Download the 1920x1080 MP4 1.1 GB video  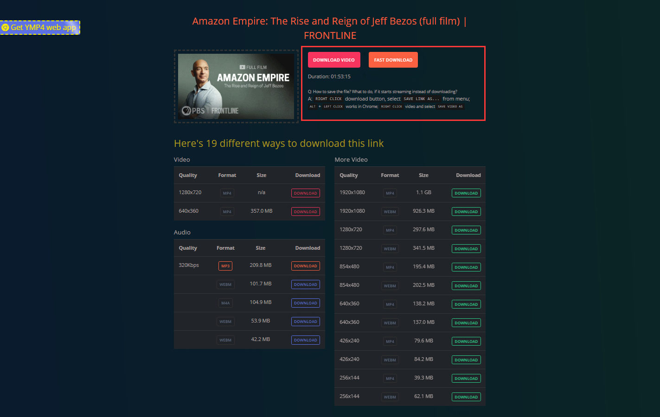pyautogui.click(x=466, y=193)
